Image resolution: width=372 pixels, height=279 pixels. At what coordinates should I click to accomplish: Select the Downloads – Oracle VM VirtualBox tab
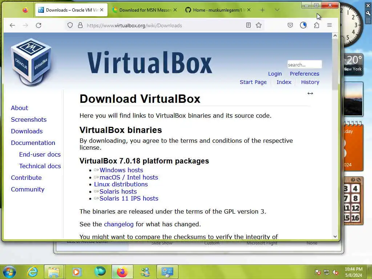(x=71, y=10)
